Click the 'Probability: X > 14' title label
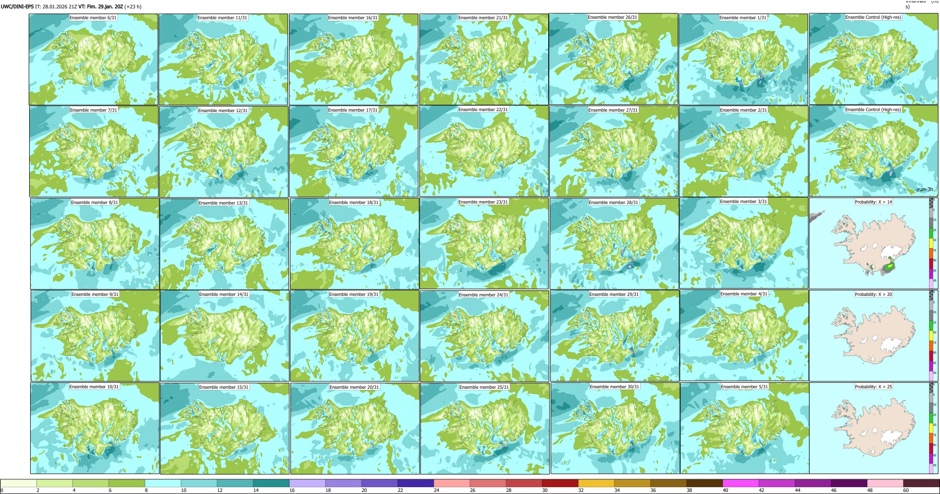Viewport: 940px width, 494px height. [873, 202]
